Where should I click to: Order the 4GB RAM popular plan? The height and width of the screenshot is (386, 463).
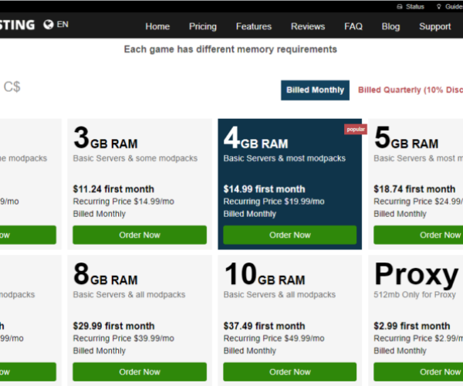(x=289, y=235)
